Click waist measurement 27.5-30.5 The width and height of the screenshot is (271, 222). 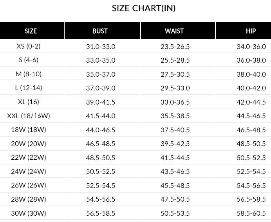(x=175, y=74)
